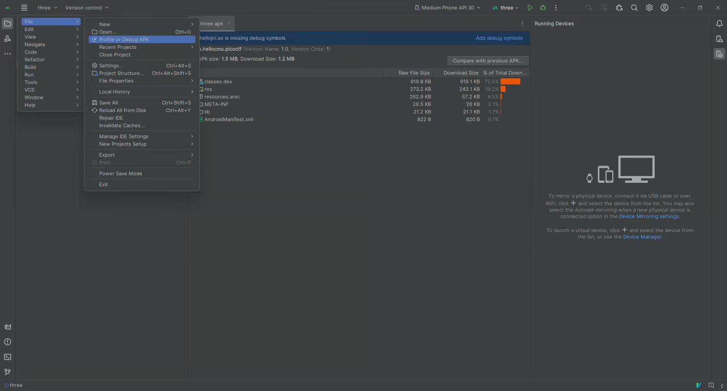
Task: Click Compare with previous APK button
Action: [x=487, y=61]
